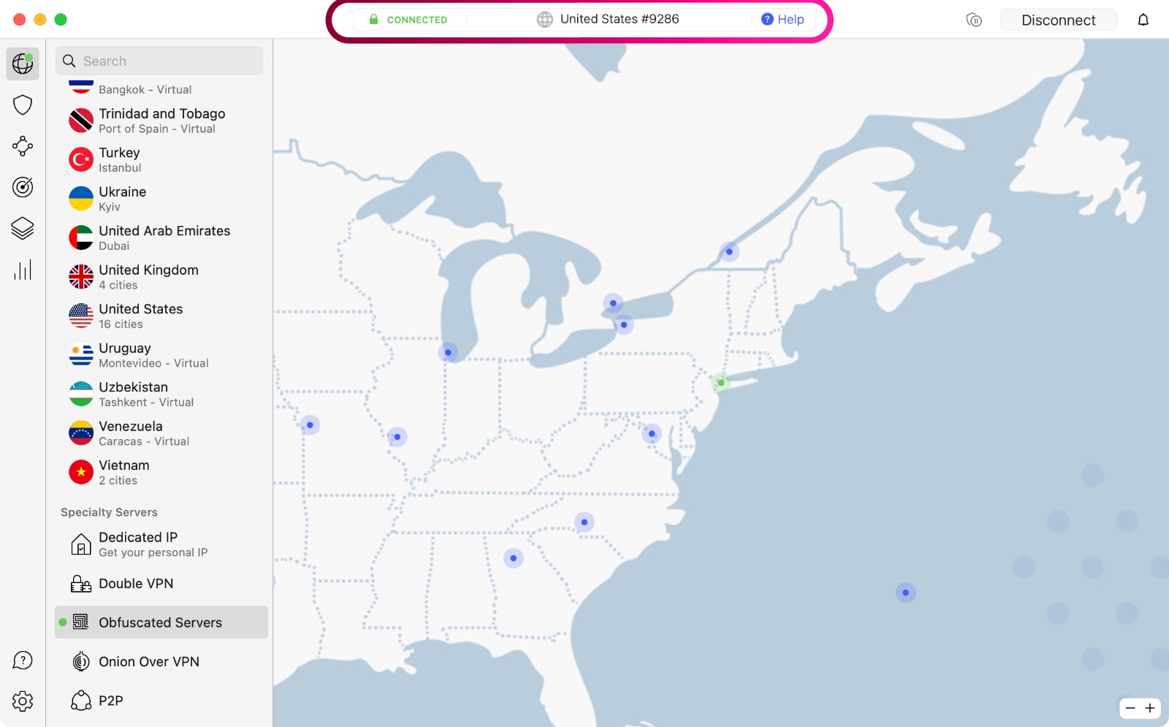Select United Kingdom 4 cities entry
The image size is (1169, 727).
click(161, 277)
